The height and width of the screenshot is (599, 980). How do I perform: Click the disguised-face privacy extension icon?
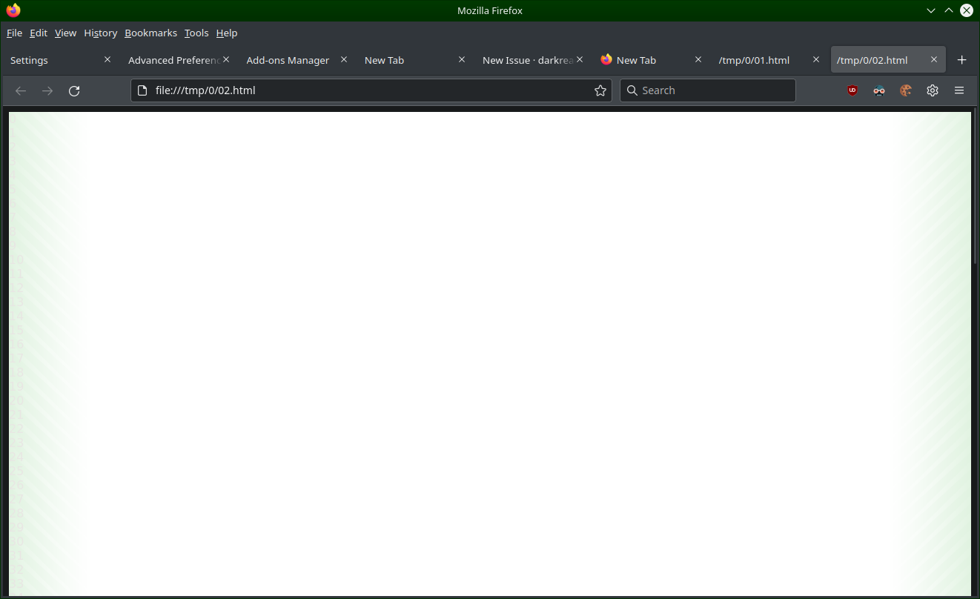[x=878, y=90]
